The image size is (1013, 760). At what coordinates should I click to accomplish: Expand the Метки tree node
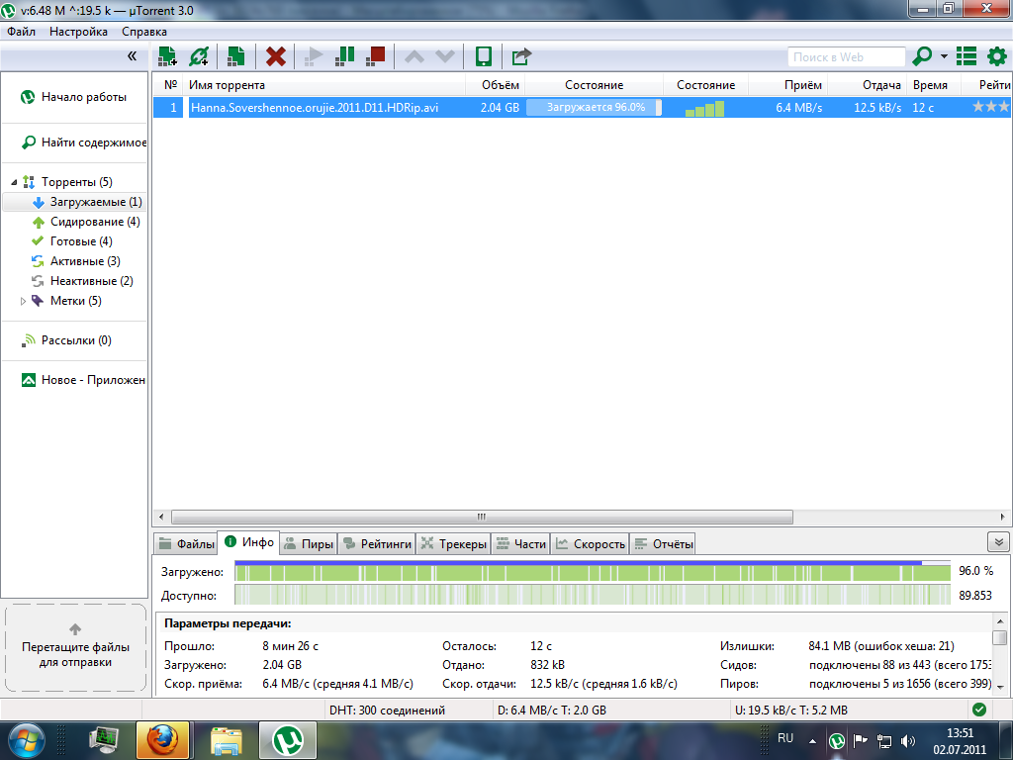point(23,301)
